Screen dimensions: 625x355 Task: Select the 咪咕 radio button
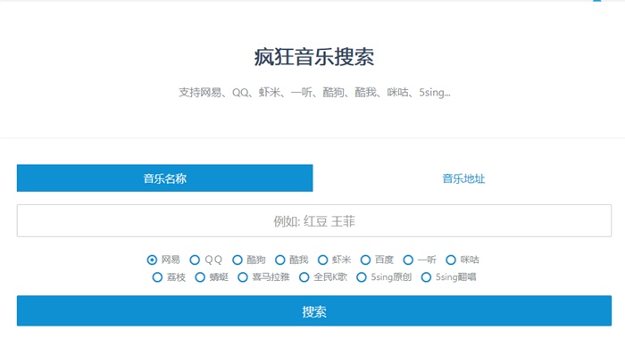[450, 260]
